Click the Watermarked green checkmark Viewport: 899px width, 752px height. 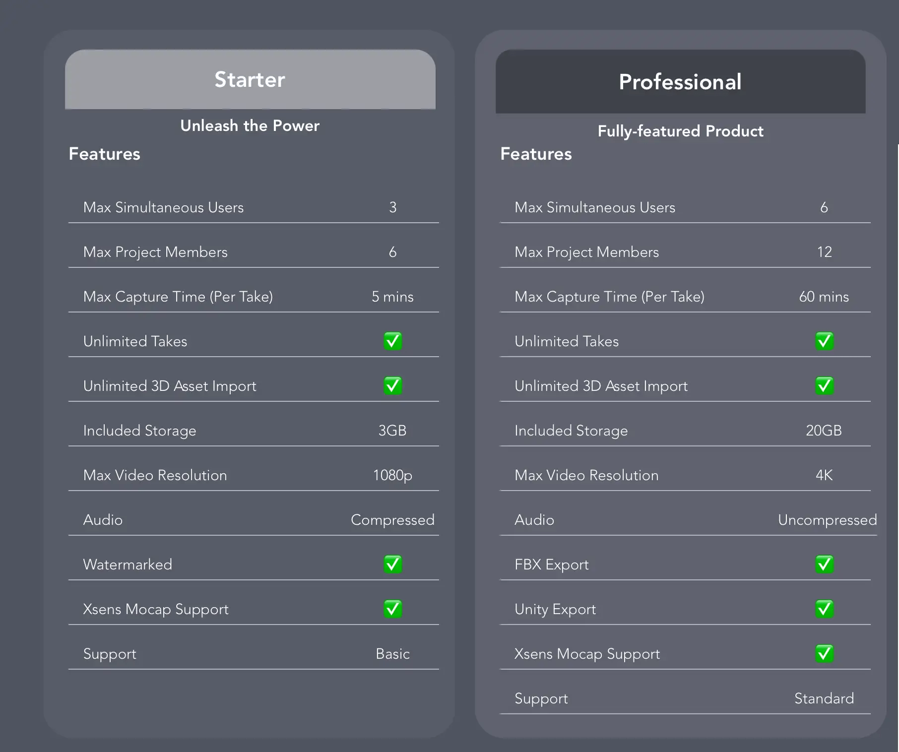pos(392,564)
